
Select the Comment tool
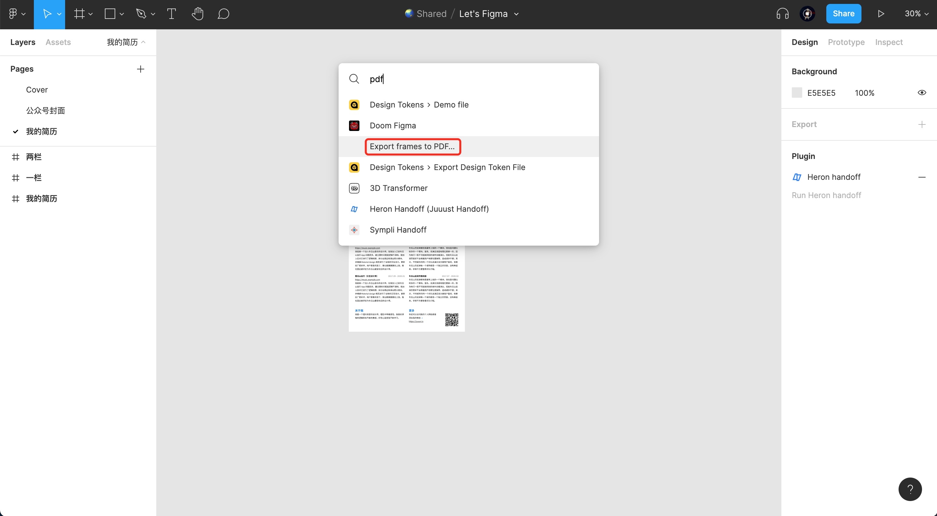coord(223,14)
